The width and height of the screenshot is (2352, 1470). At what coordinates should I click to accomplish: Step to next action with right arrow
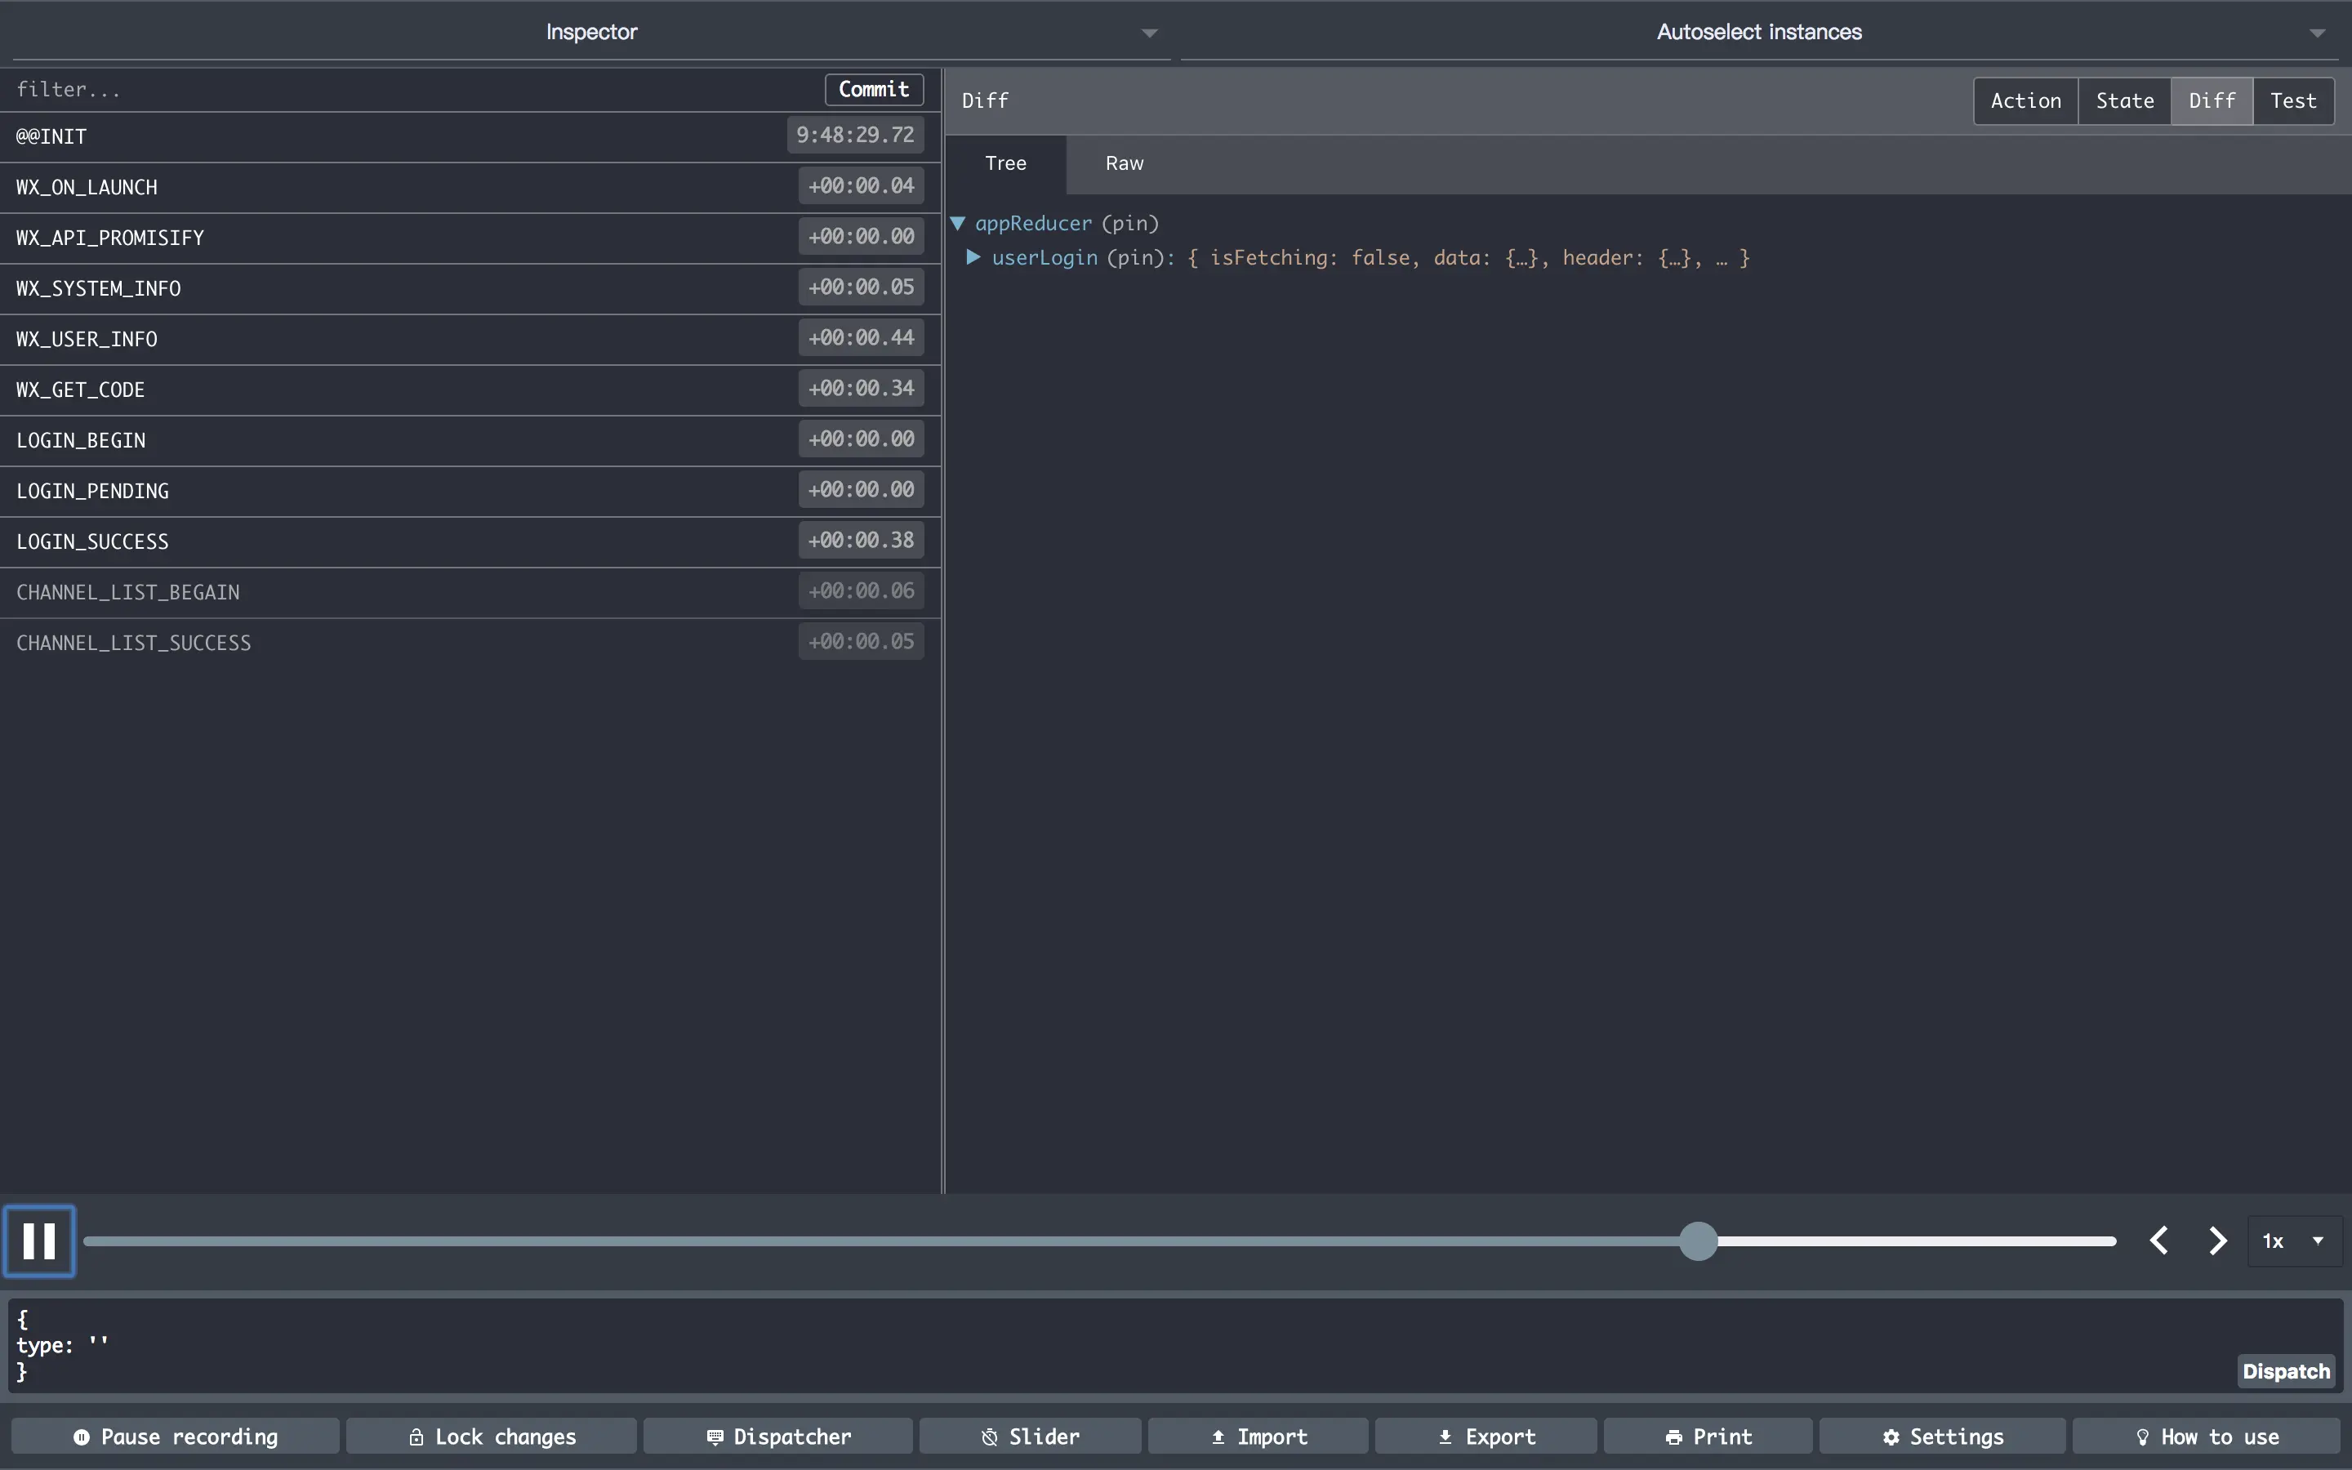click(2217, 1241)
